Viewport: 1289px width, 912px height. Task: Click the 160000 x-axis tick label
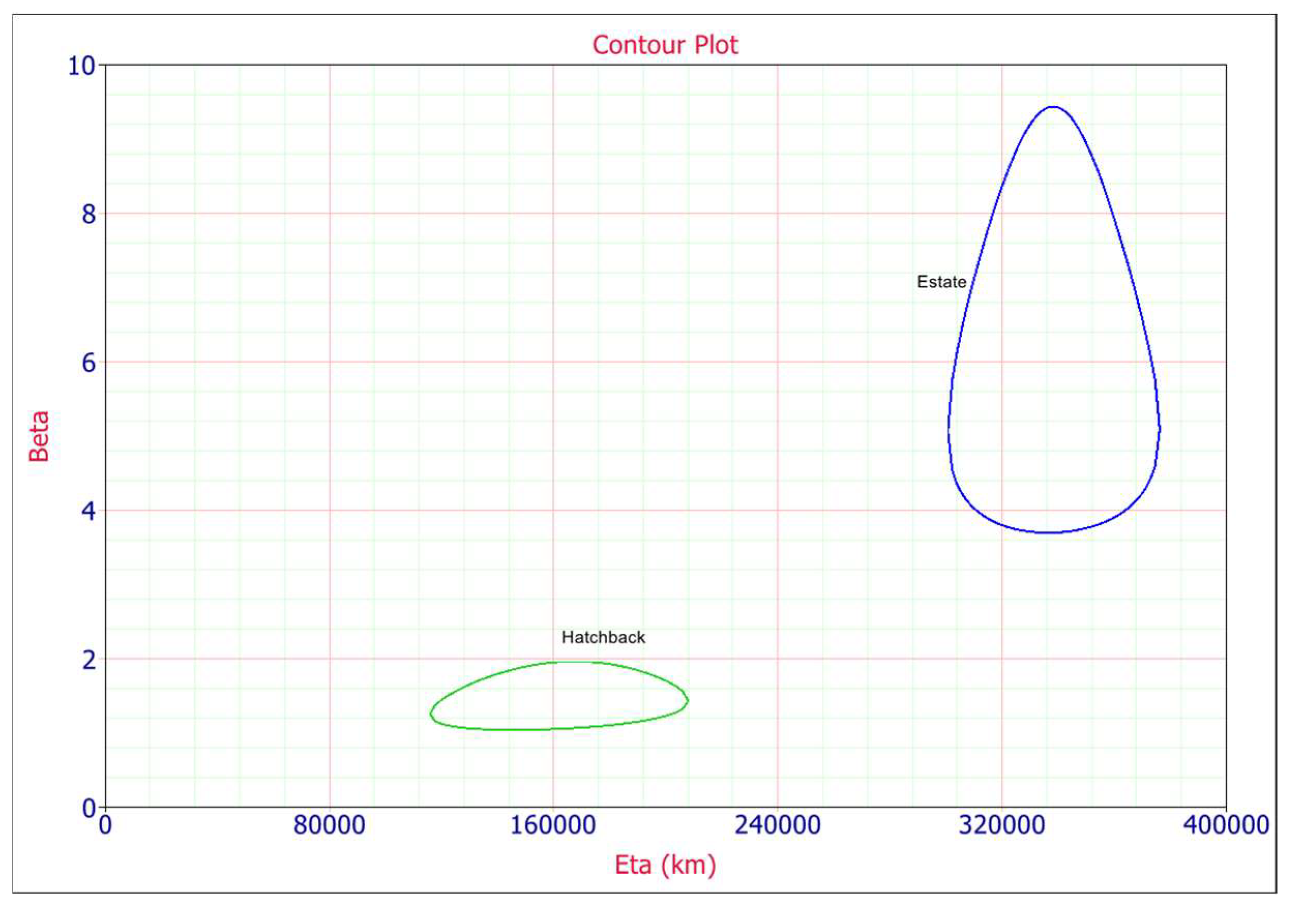[x=552, y=825]
